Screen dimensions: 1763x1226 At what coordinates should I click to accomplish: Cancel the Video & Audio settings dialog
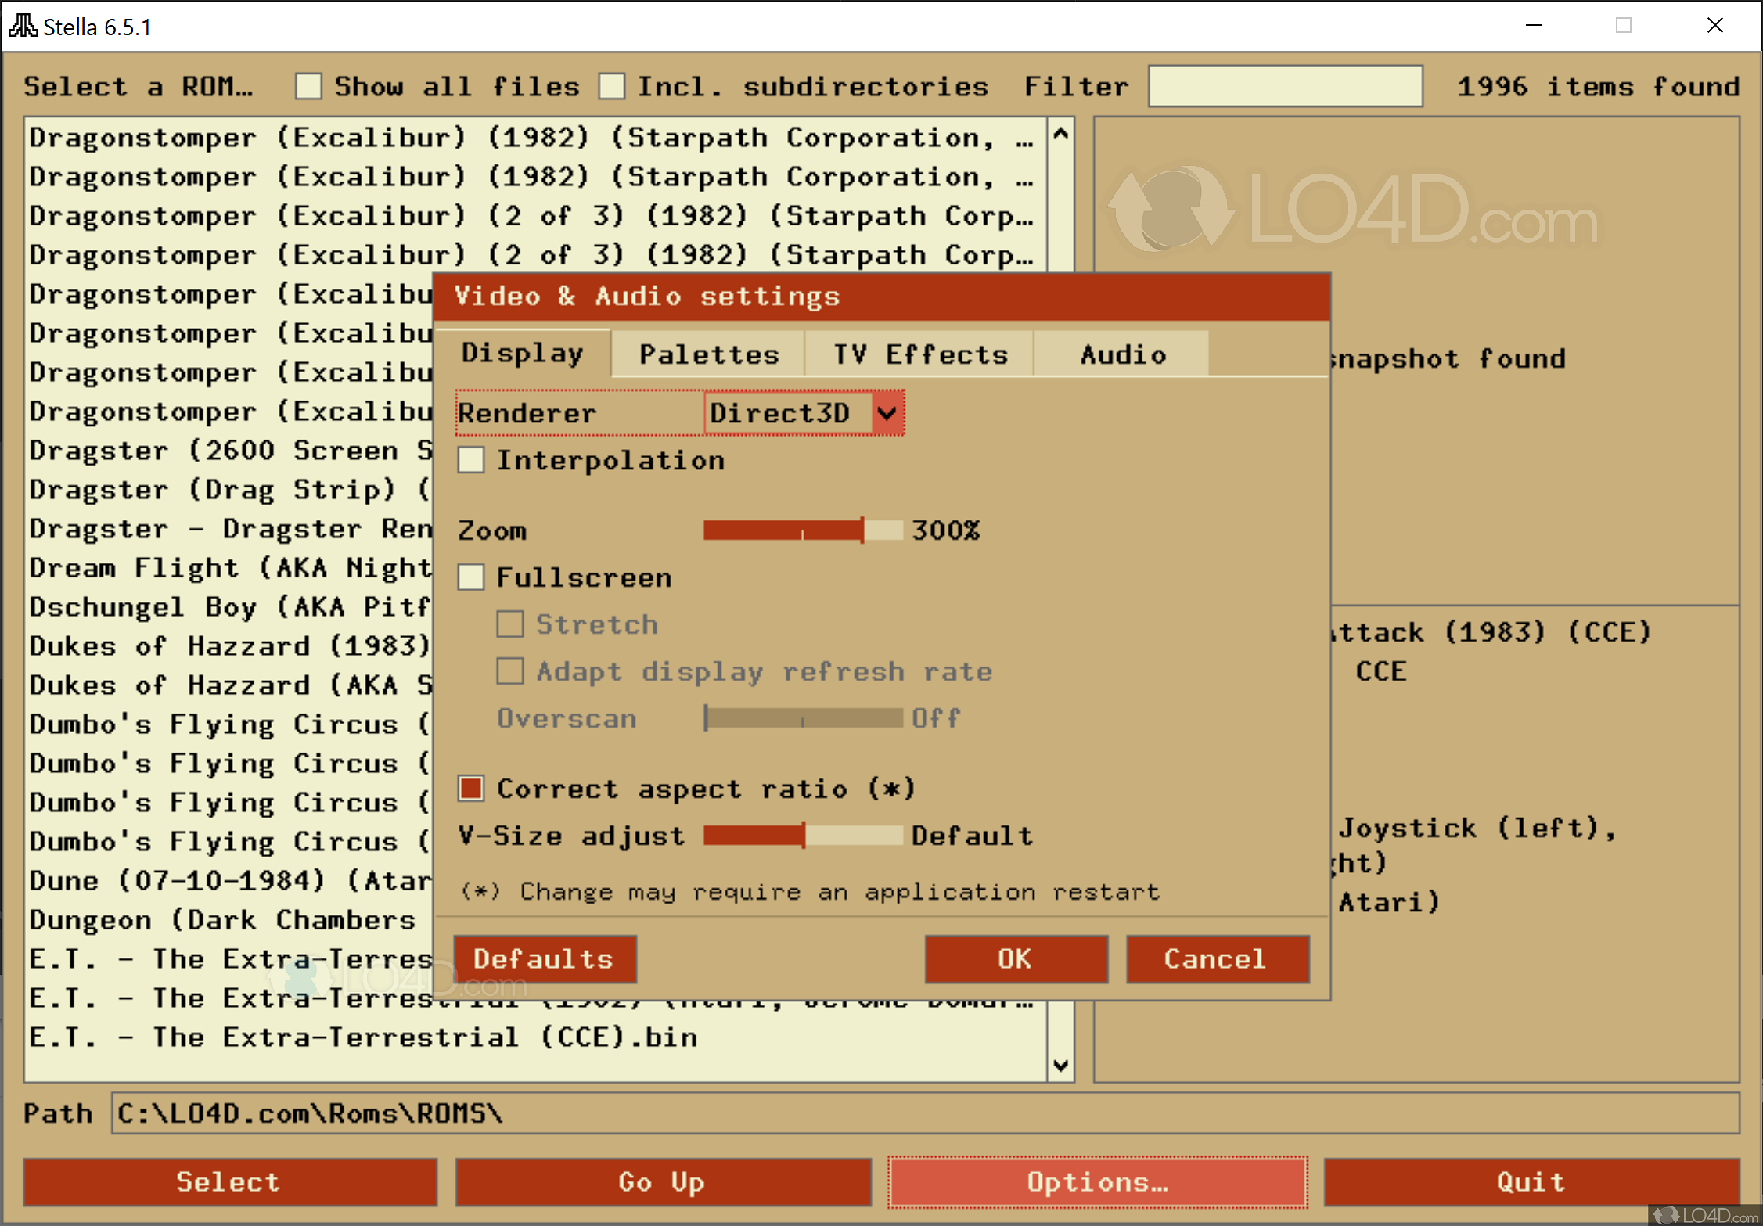coord(1217,958)
